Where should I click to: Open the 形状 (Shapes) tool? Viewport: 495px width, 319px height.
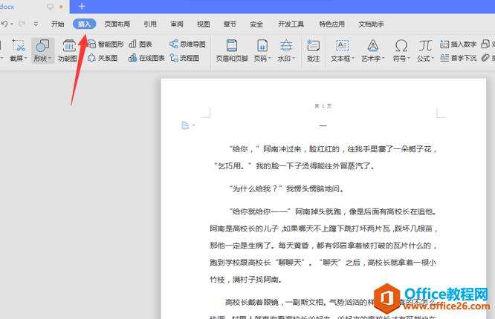click(x=42, y=50)
